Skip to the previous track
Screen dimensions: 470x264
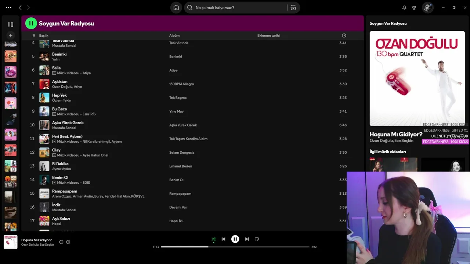(223, 239)
